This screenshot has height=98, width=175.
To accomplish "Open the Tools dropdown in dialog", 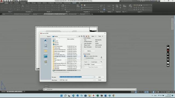I will (x=101, y=36).
